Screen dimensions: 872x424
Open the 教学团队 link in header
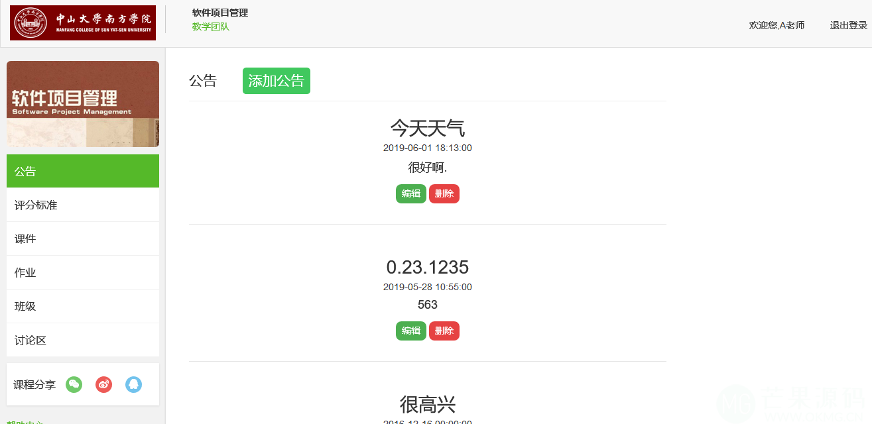click(x=210, y=27)
